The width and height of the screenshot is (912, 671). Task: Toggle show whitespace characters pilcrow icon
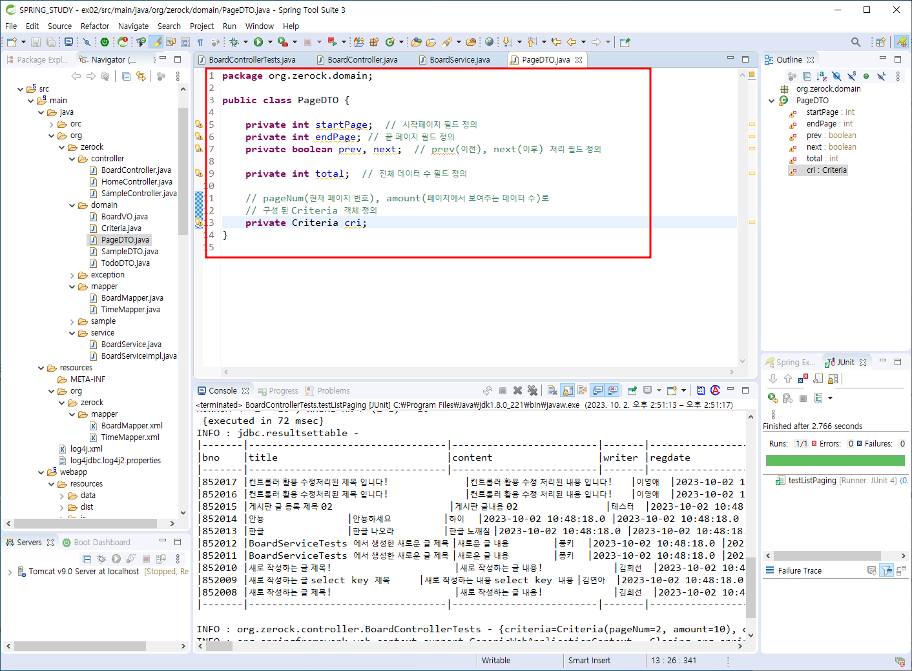pyautogui.click(x=200, y=42)
